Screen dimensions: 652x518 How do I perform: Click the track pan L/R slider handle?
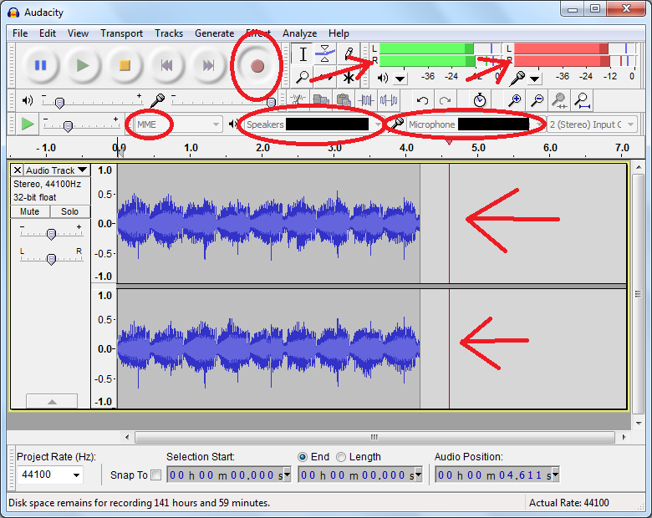pyautogui.click(x=52, y=259)
